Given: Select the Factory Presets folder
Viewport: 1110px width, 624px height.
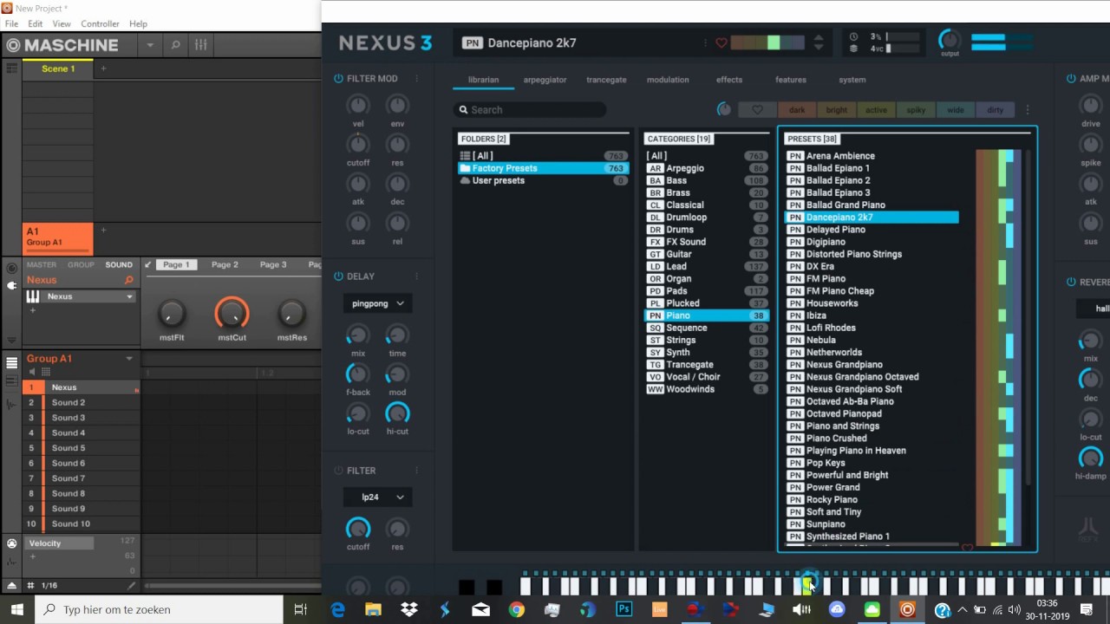Looking at the screenshot, I should tap(544, 168).
